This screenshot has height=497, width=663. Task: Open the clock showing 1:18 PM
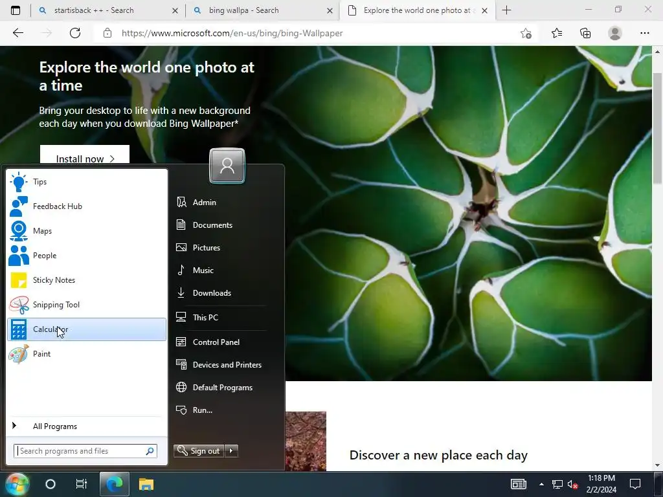(x=601, y=484)
